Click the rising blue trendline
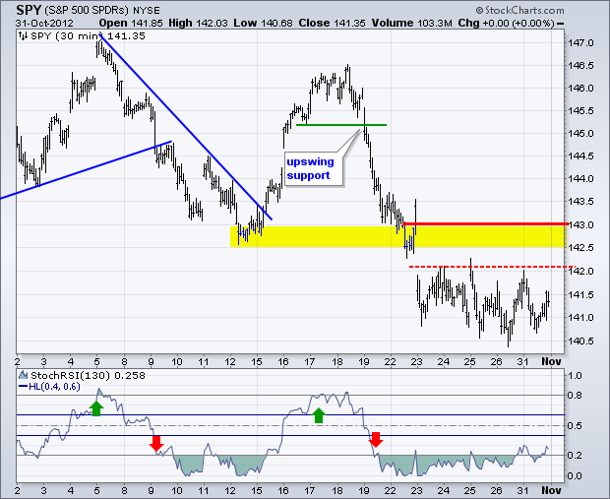The width and height of the screenshot is (610, 499). click(x=86, y=170)
